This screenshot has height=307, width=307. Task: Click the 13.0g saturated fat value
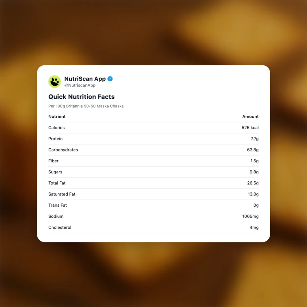coord(253,194)
